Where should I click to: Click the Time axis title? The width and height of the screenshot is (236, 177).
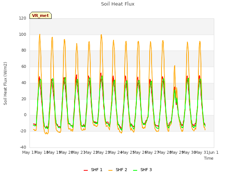coord(209,158)
